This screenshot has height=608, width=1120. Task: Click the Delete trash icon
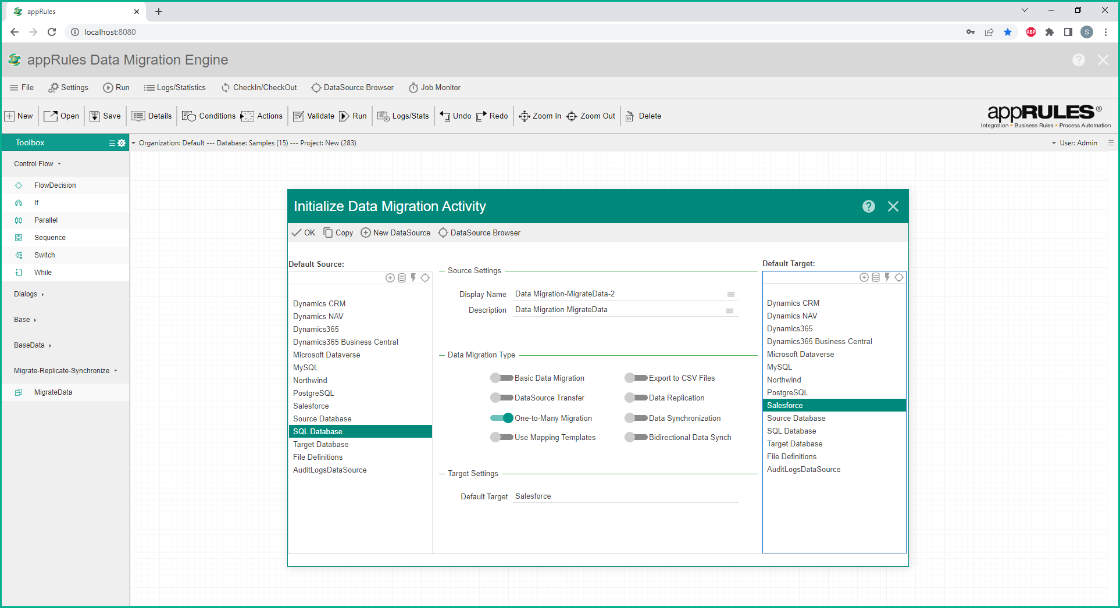(x=630, y=116)
